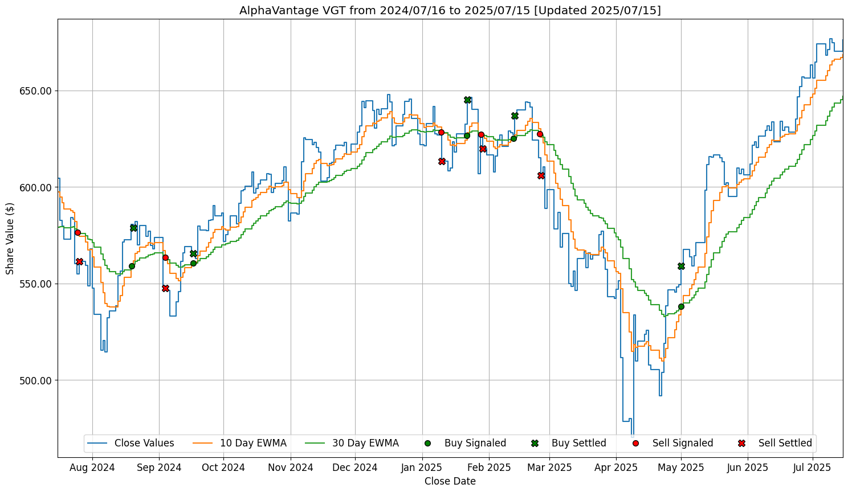Viewport: 848px width, 492px height.
Task: Select the Buy Signaled marker near $538 at May 2025
Action: click(x=681, y=306)
